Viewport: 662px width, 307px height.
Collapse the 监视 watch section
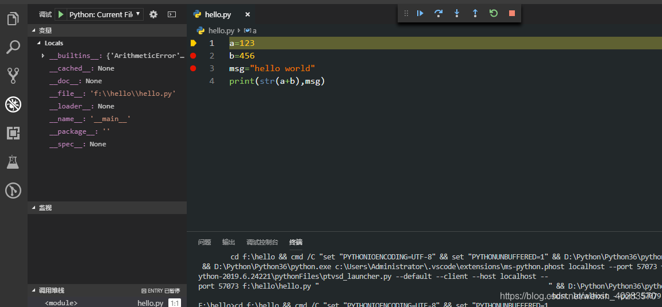[x=107, y=208]
